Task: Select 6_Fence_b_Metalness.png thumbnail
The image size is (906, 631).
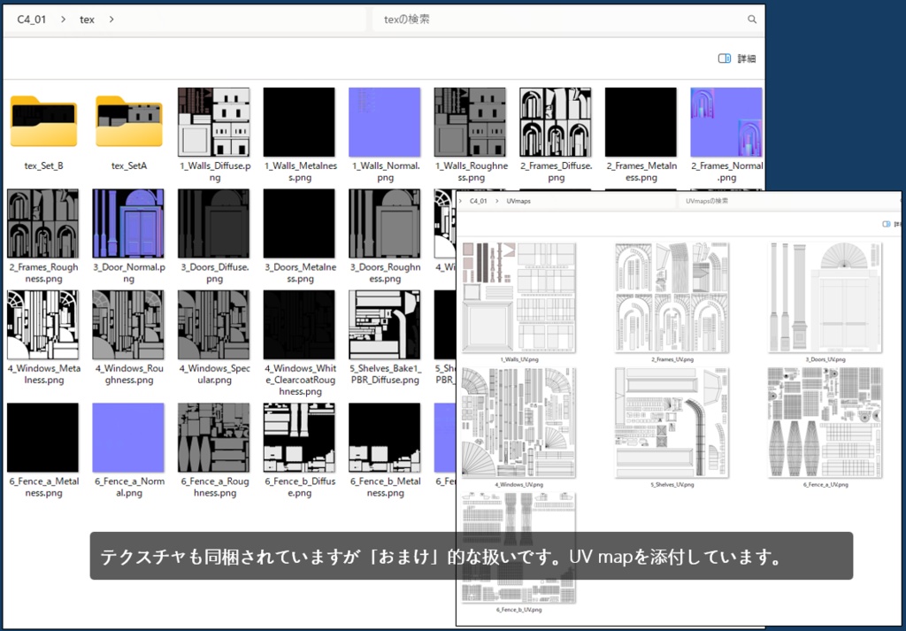Action: coord(385,437)
